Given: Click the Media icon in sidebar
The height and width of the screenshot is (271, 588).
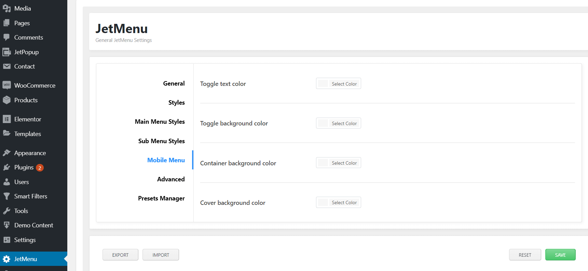Looking at the screenshot, I should point(6,9).
